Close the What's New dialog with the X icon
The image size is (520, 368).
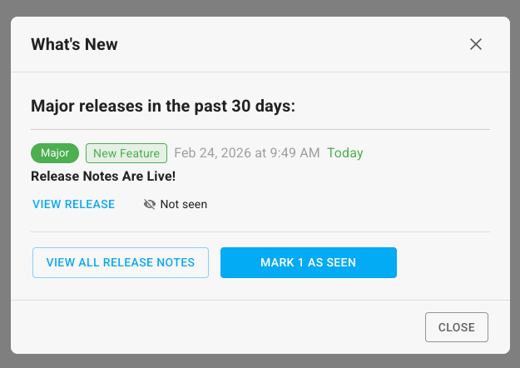[476, 44]
